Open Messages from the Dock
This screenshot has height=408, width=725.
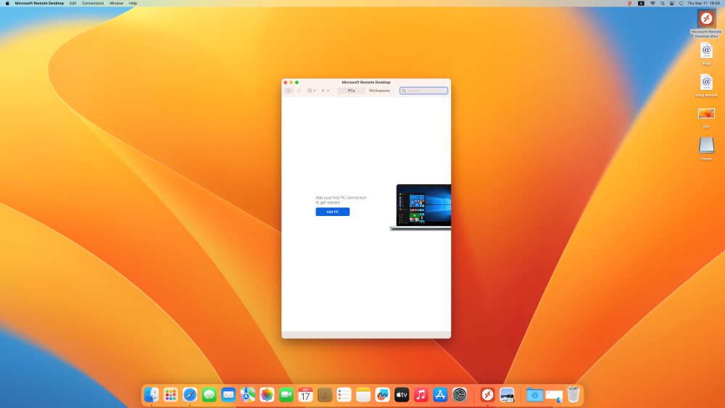(209, 395)
